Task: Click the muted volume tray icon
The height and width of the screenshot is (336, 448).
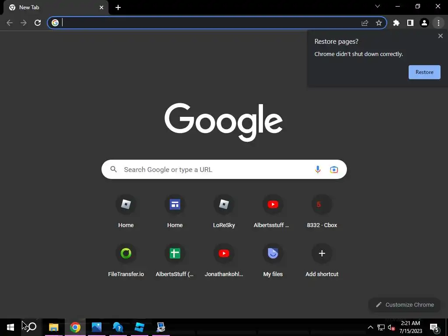Action: (391, 327)
